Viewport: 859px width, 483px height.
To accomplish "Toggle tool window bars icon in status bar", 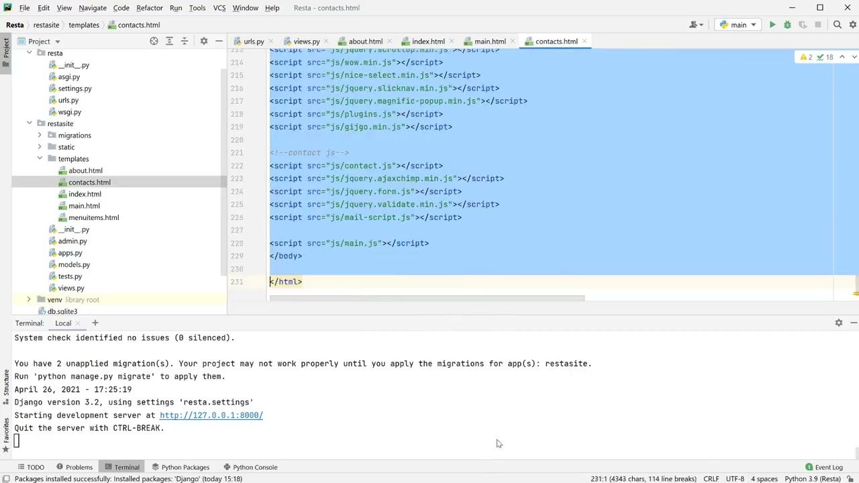I will [6, 479].
